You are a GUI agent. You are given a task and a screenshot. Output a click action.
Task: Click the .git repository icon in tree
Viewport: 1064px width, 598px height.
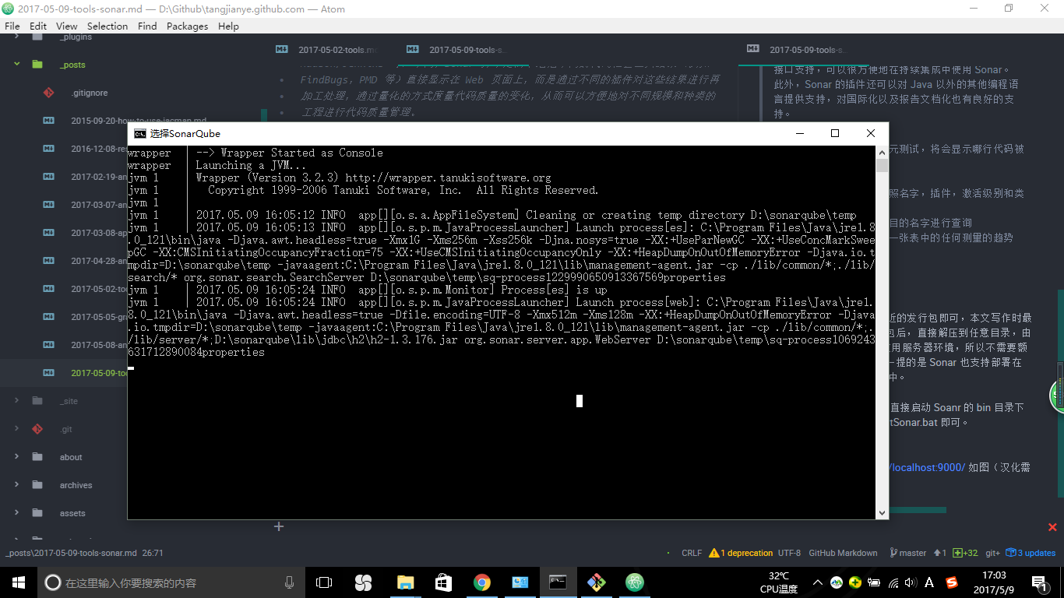(37, 429)
